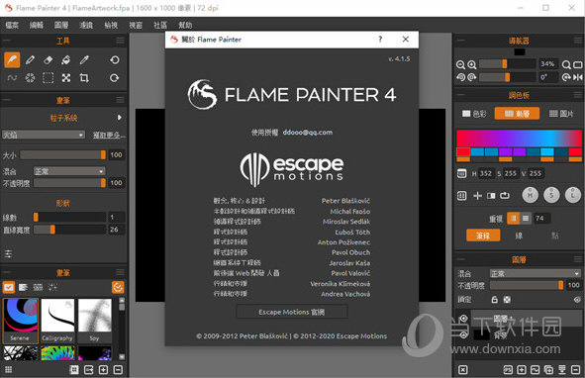Click the zoom in magnifier in navigator
The image size is (585, 378).
point(472,65)
